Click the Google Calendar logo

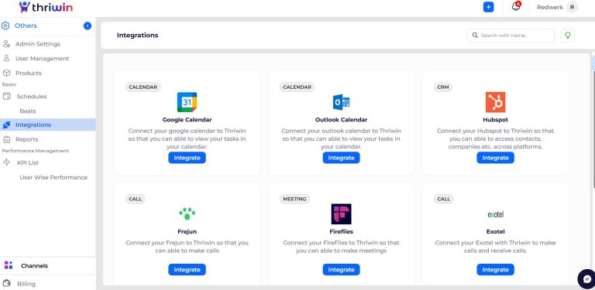[x=187, y=102]
